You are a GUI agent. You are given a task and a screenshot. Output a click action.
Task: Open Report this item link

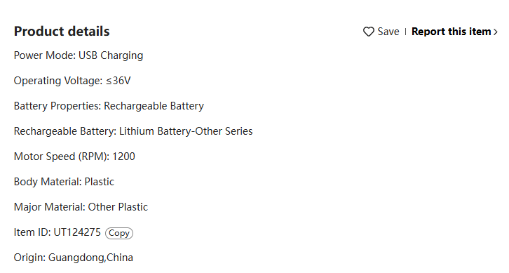pyautogui.click(x=452, y=32)
